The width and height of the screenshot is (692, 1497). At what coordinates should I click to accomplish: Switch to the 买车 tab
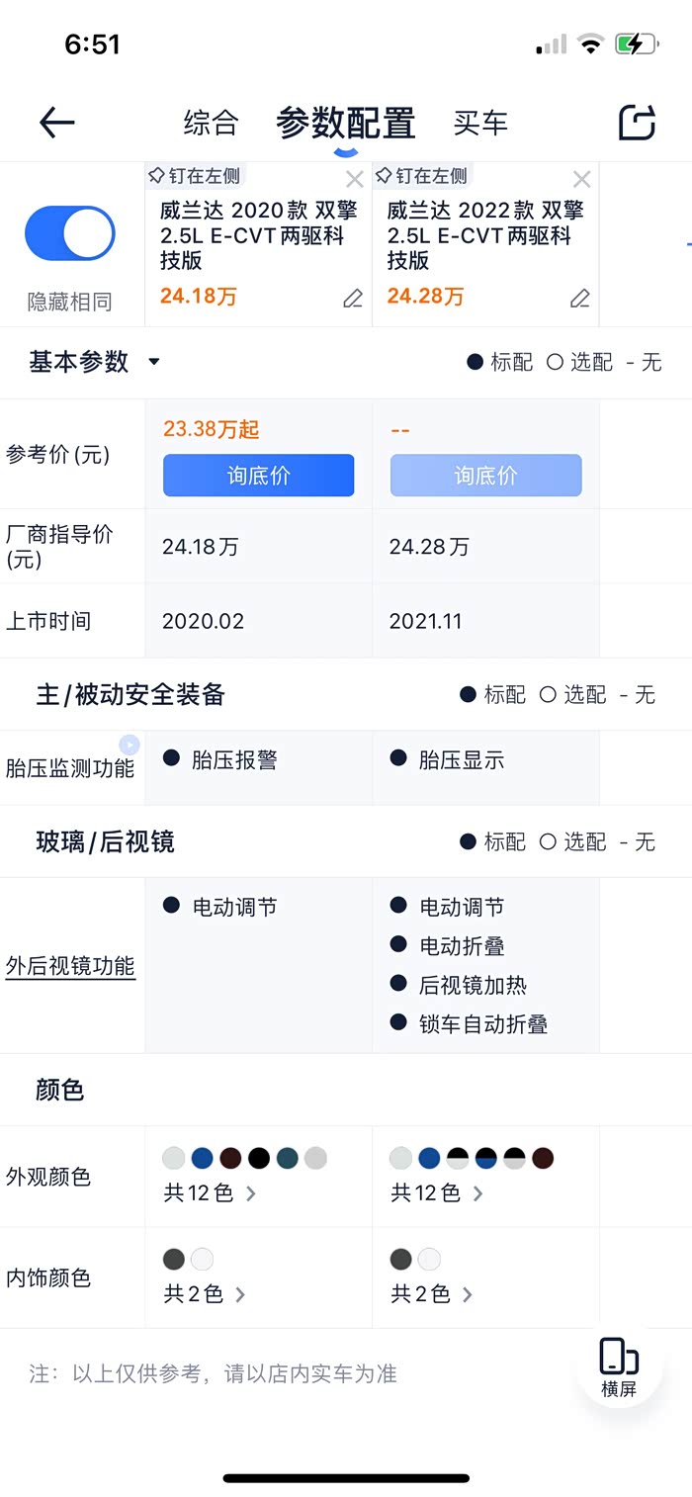480,123
